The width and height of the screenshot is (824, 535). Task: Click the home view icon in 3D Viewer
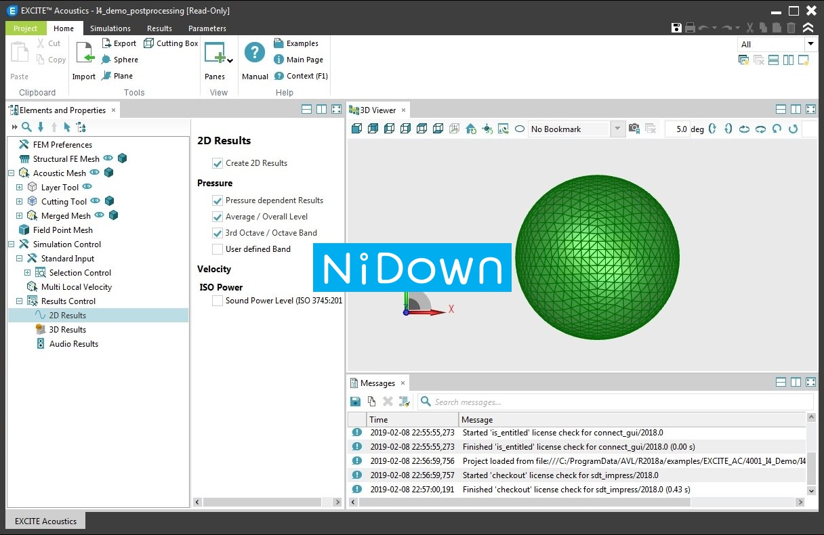[471, 129]
